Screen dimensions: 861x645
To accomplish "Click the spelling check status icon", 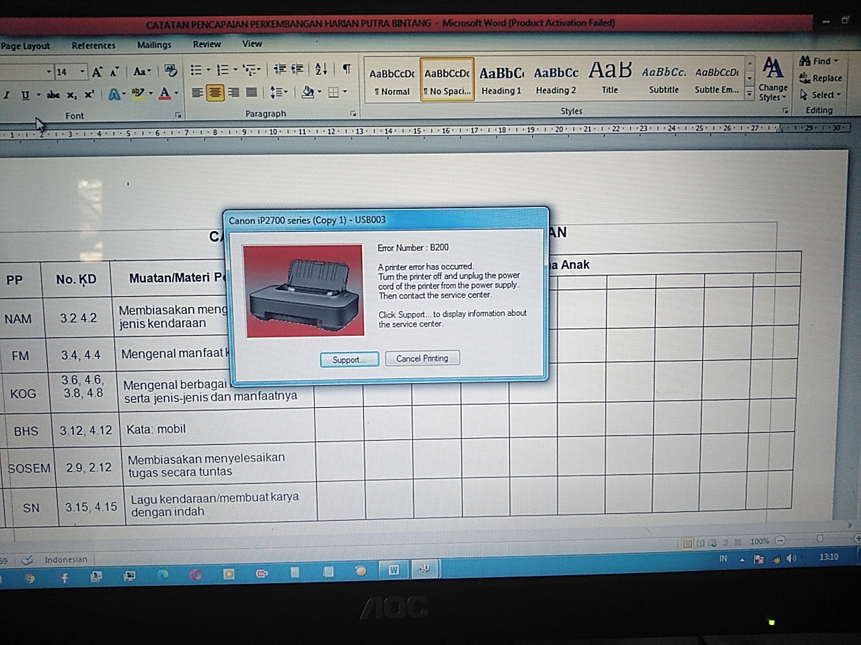I will coord(28,559).
